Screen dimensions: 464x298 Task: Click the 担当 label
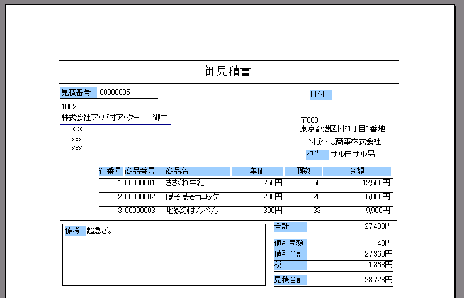(317, 154)
